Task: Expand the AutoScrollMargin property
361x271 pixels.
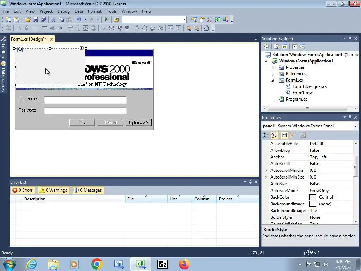Action: pos(265,170)
